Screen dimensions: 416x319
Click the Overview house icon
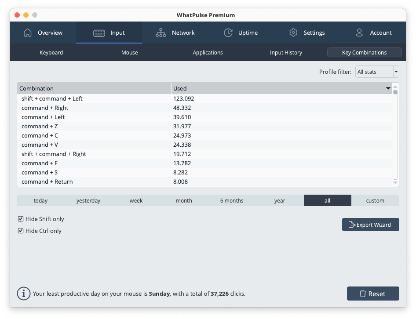pyautogui.click(x=28, y=33)
